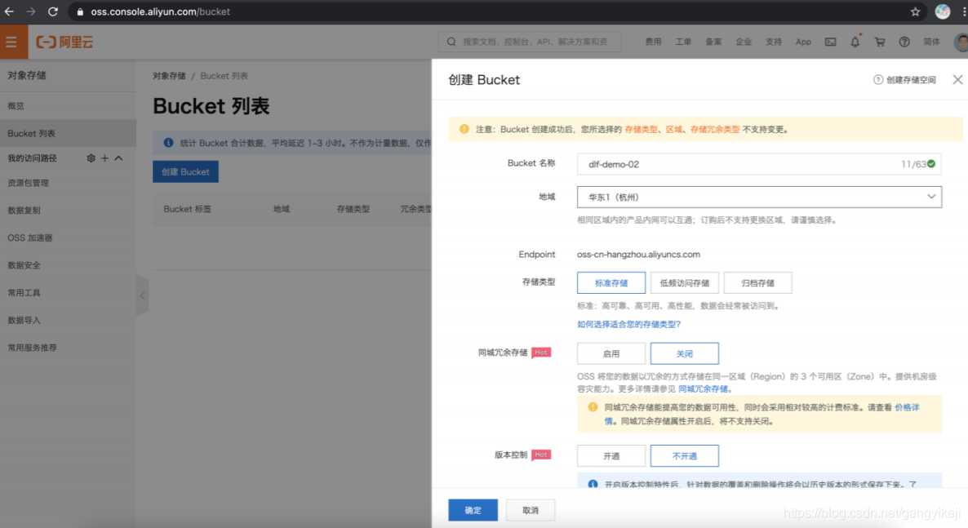Click the help question-mark icon
Image resolution: width=968 pixels, height=528 pixels.
[x=904, y=42]
